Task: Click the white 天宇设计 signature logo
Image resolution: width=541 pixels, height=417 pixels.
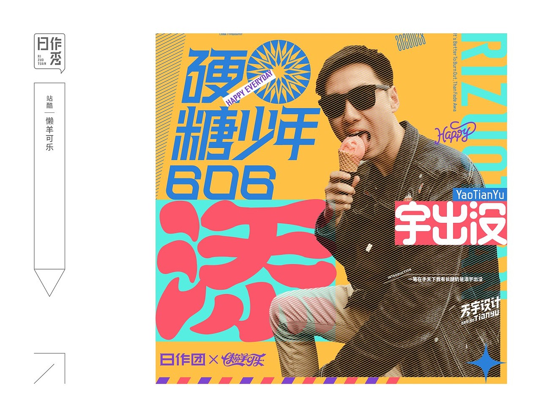Action: (481, 310)
